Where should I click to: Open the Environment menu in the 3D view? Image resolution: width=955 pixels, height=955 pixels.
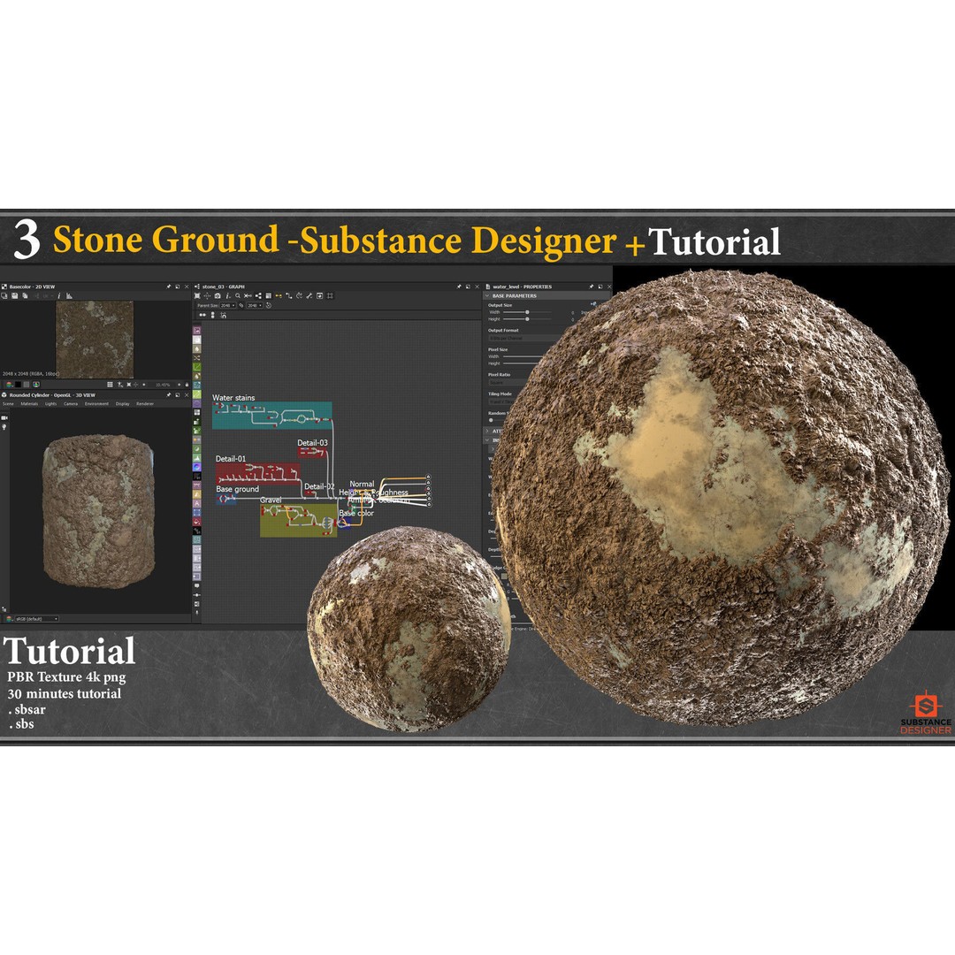click(97, 403)
